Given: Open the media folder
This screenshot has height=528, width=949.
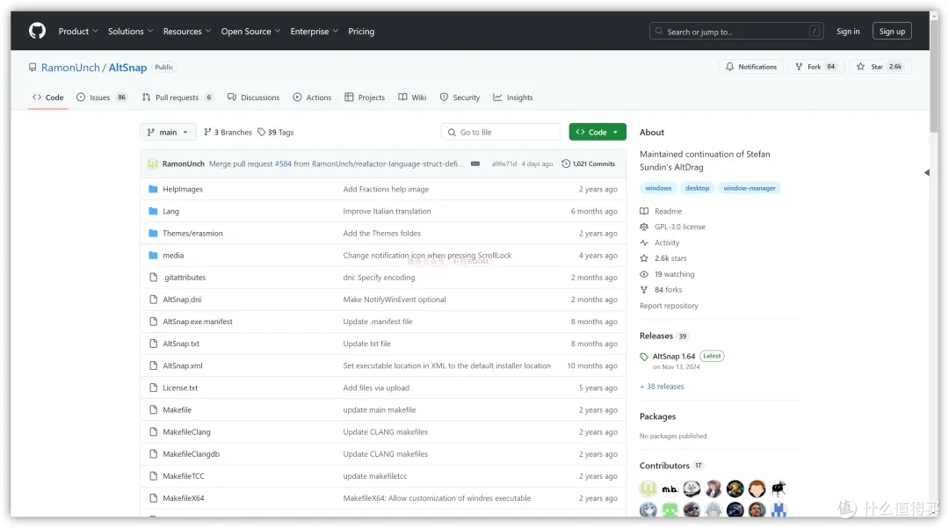Looking at the screenshot, I should [x=173, y=256].
